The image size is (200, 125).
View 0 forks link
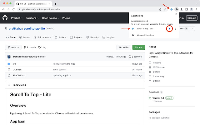click(x=154, y=81)
